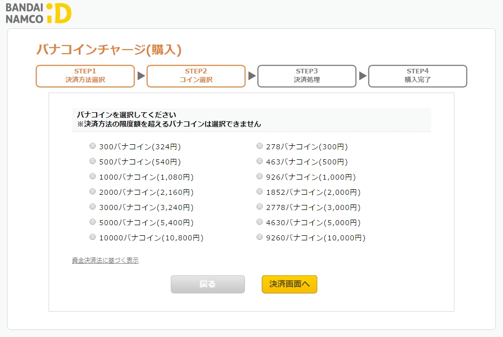
Task: Click the Bandai Namco ID logo
Action: (38, 13)
